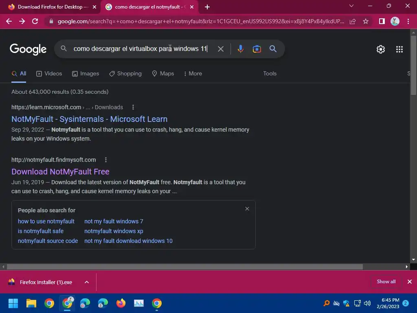Viewport: 417px width, 313px height.
Task: Open NotMyFault - Sysinternals - Microsoft Learn link
Action: [x=89, y=119]
